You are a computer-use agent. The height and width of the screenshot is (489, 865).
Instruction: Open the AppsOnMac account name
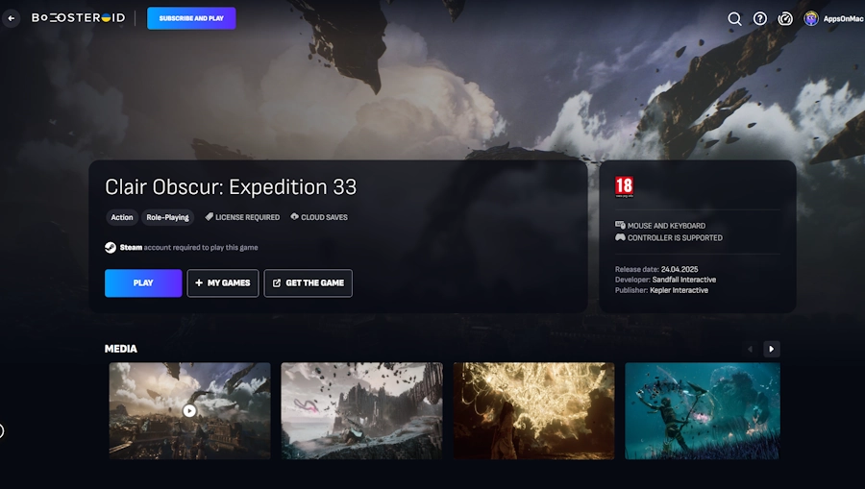(843, 19)
